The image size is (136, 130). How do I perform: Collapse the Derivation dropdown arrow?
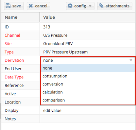pyautogui.click(x=131, y=60)
